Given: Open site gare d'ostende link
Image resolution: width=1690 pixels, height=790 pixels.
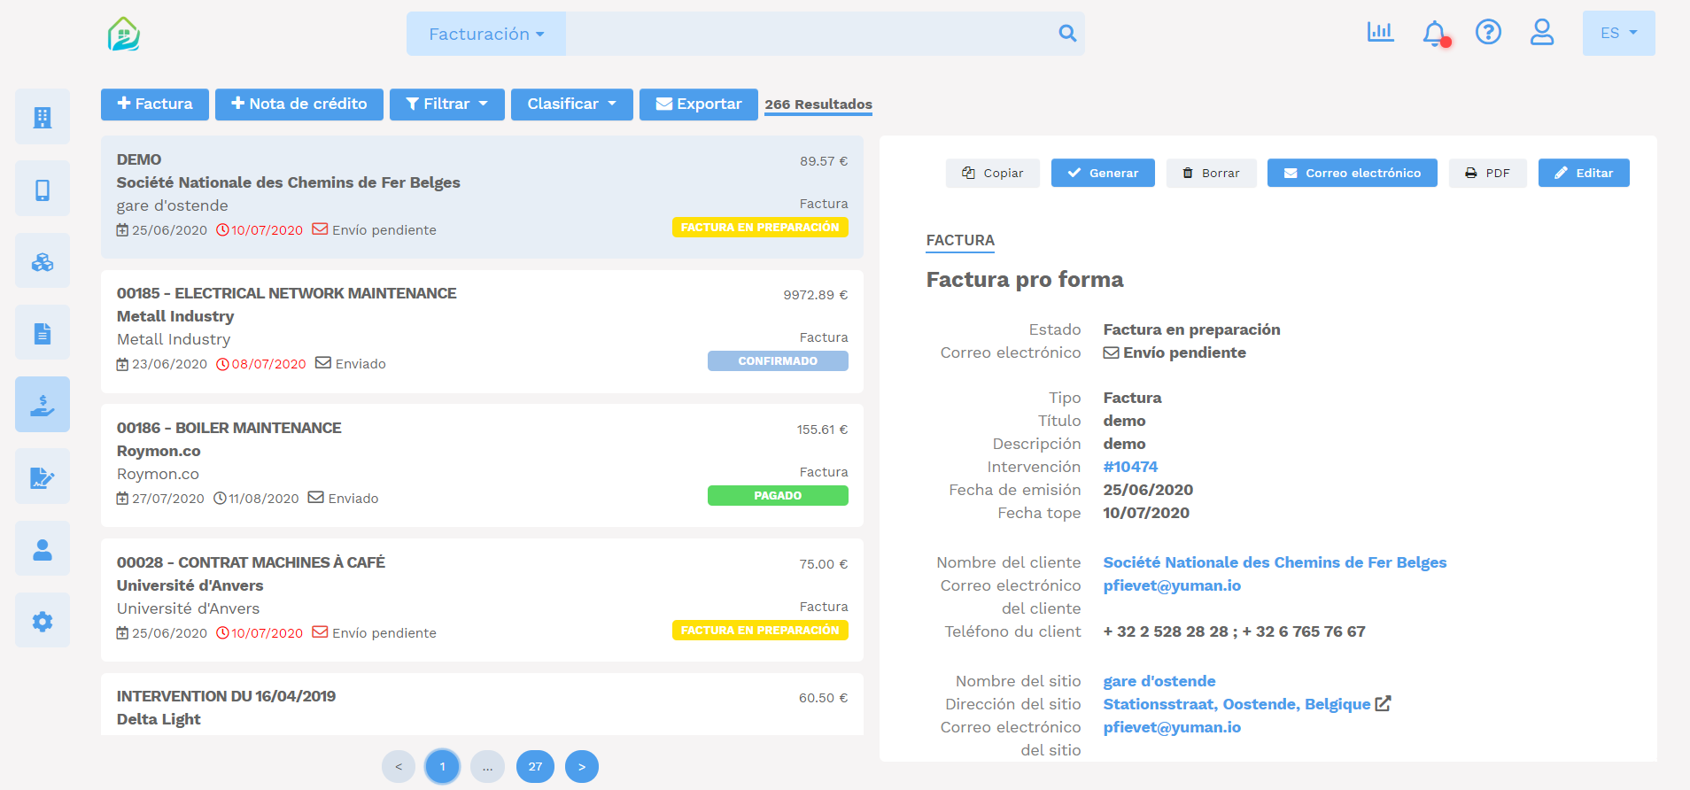Looking at the screenshot, I should pyautogui.click(x=1159, y=681).
